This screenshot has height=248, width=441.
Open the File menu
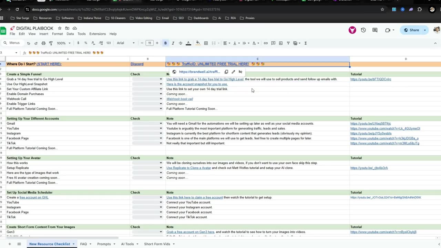12,34
